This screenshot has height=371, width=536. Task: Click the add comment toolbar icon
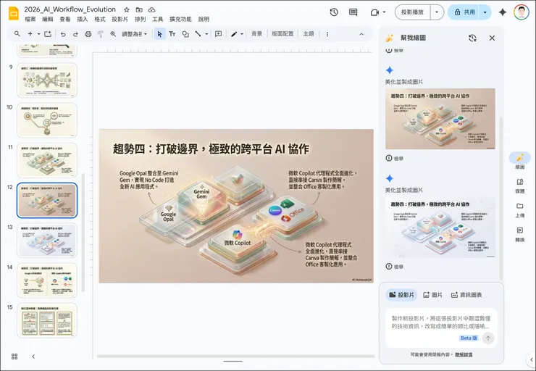219,34
